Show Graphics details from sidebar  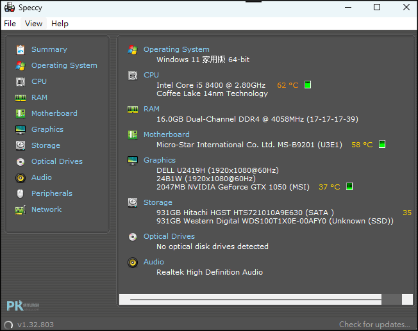pos(47,129)
